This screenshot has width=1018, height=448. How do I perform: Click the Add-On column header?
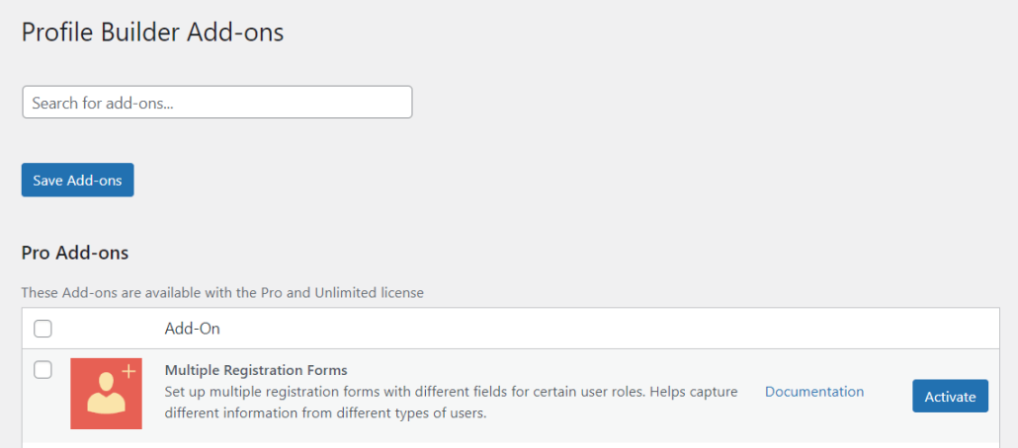coord(191,329)
